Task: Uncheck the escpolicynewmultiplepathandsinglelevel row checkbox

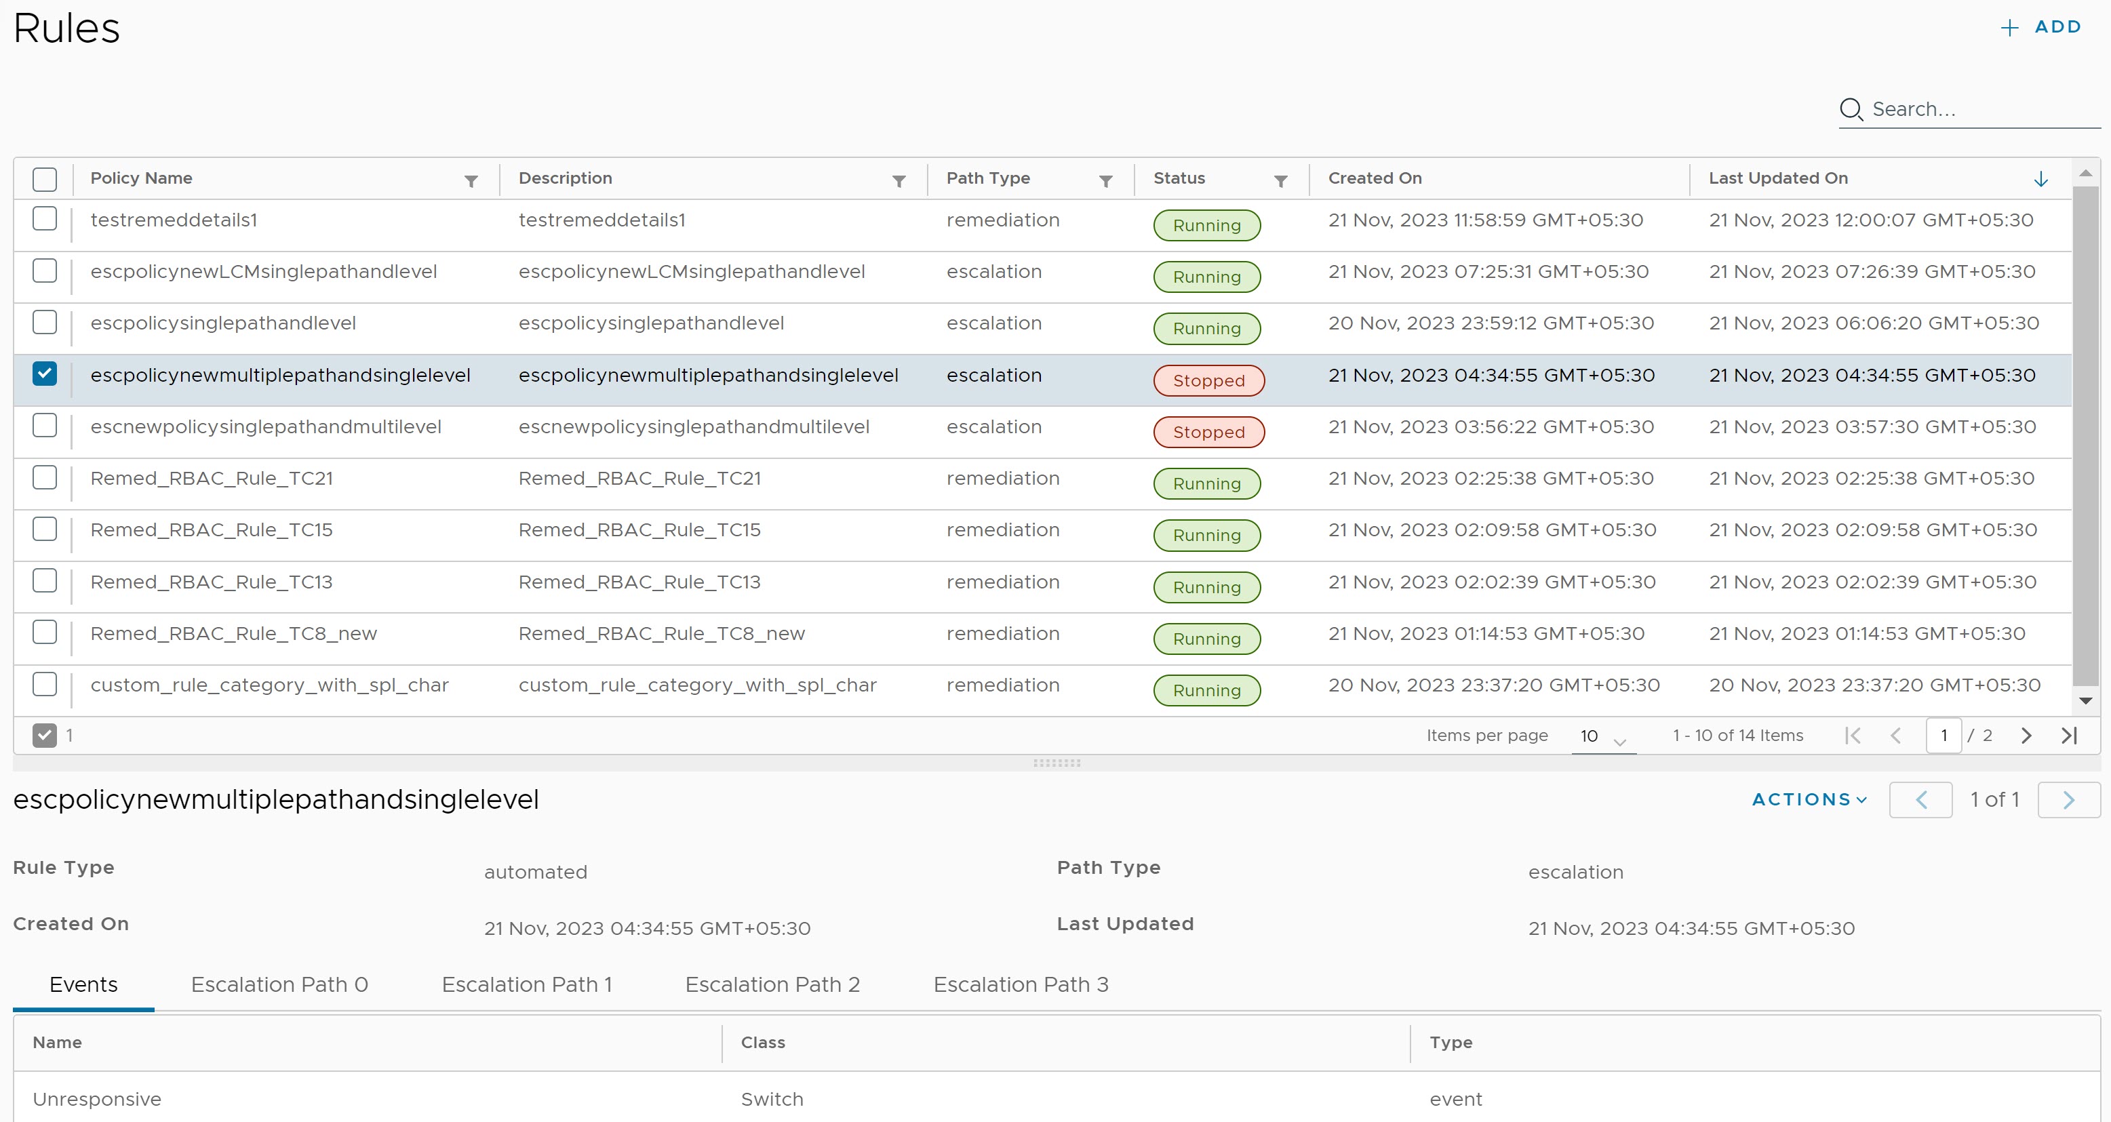Action: 44,374
